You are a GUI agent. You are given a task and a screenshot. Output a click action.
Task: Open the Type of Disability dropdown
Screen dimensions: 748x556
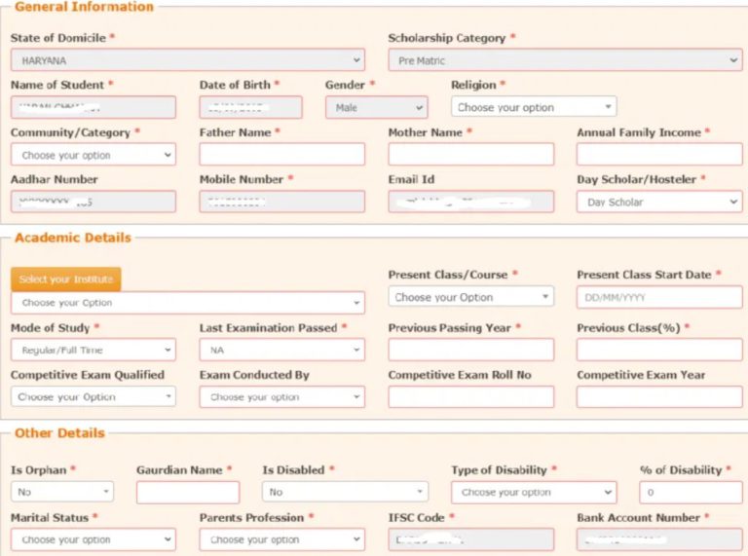tap(534, 492)
